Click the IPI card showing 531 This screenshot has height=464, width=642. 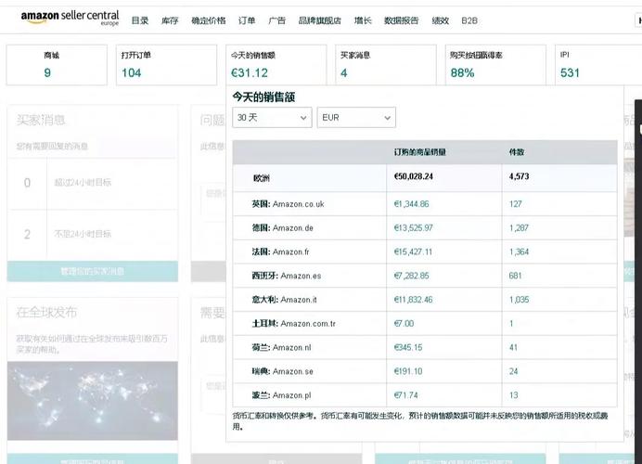pos(598,65)
